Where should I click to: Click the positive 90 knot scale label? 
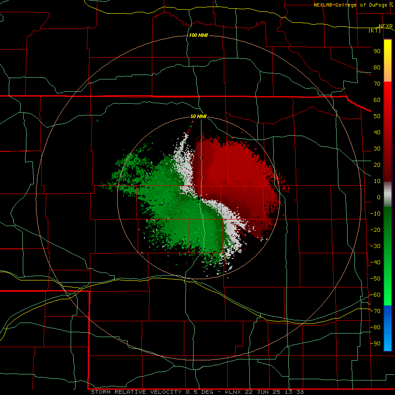tap(377, 51)
